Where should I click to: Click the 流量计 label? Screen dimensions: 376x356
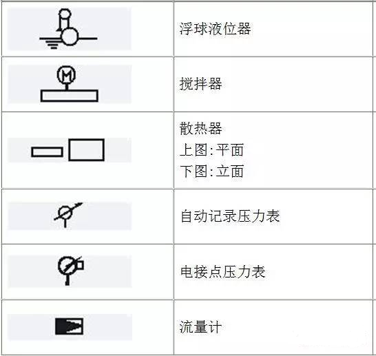[200, 327]
